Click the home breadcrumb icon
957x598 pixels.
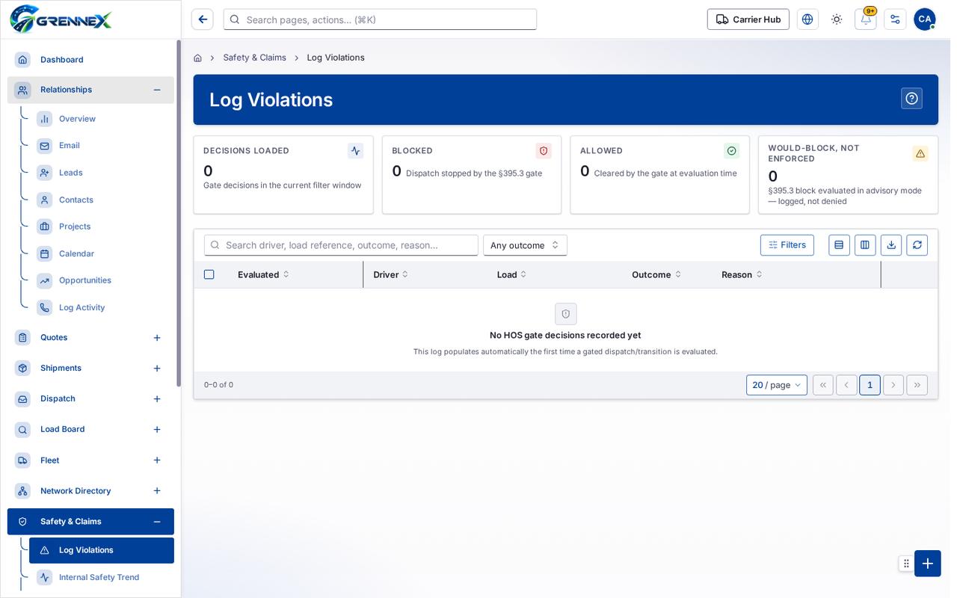(197, 58)
